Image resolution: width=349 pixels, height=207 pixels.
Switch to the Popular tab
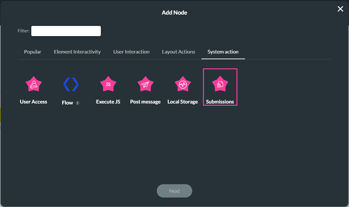point(33,52)
